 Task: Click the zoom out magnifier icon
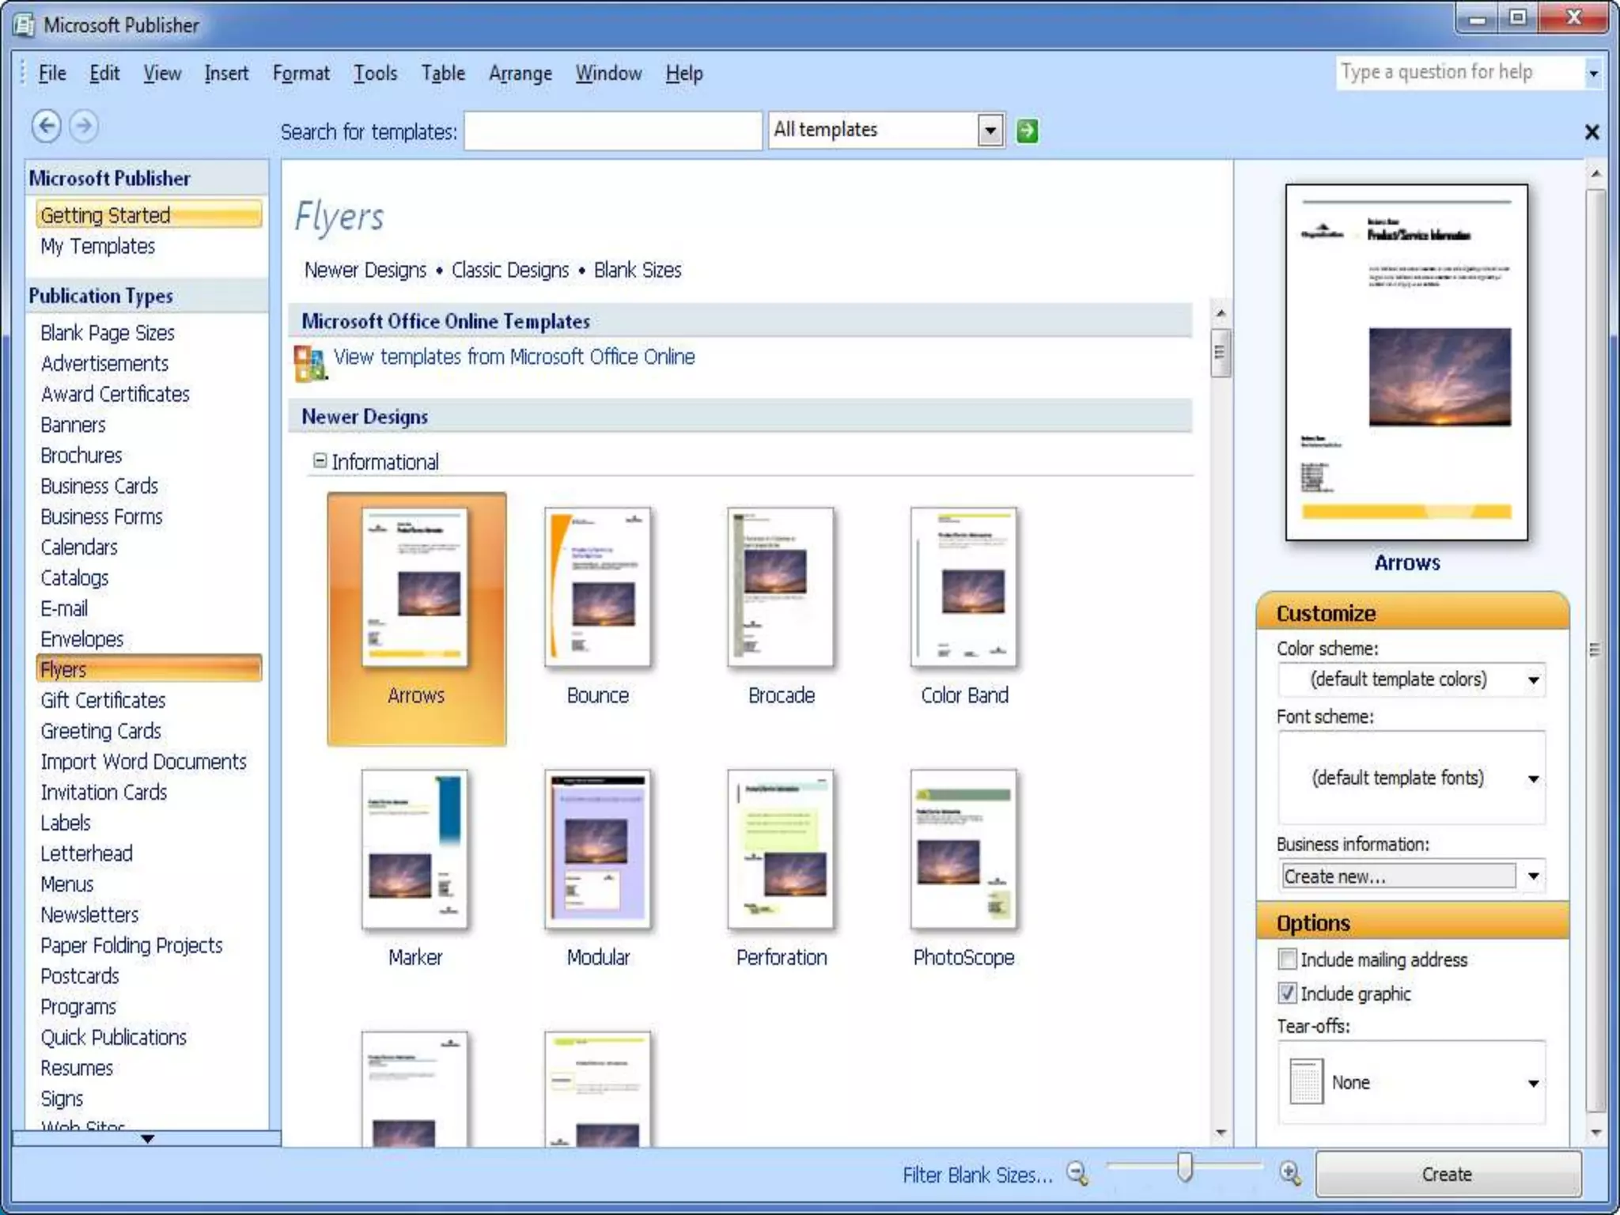click(x=1077, y=1173)
